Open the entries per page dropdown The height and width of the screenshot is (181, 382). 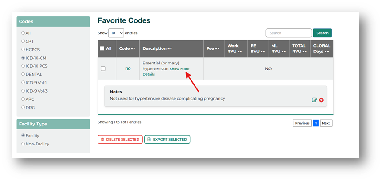116,33
